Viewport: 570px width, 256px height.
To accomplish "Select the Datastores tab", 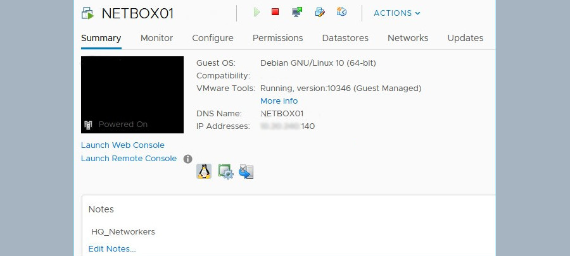I will [x=345, y=38].
